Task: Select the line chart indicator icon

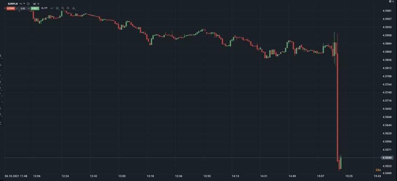Action: coord(52,8)
